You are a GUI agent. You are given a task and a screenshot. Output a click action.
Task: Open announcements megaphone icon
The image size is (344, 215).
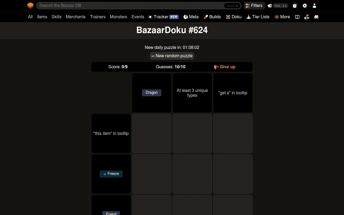click(270, 6)
